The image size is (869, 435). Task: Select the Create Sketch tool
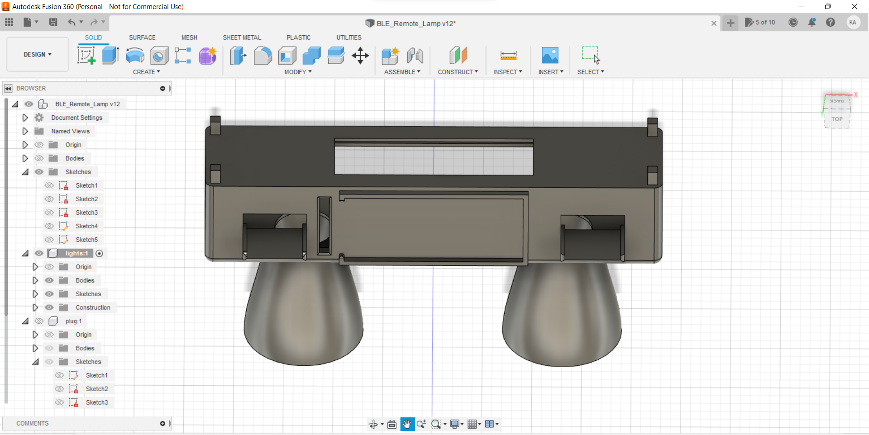[86, 55]
